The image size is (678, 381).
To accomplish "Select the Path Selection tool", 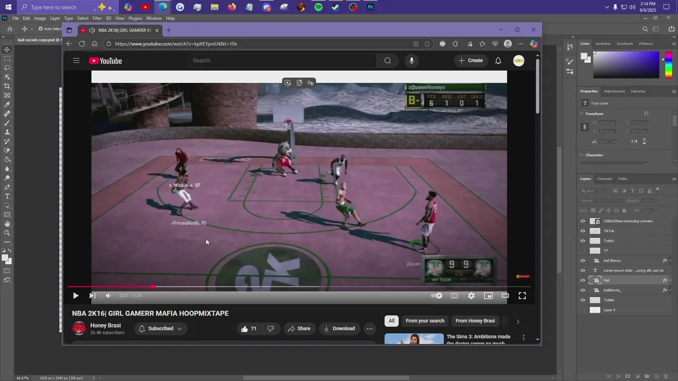I will (7, 205).
